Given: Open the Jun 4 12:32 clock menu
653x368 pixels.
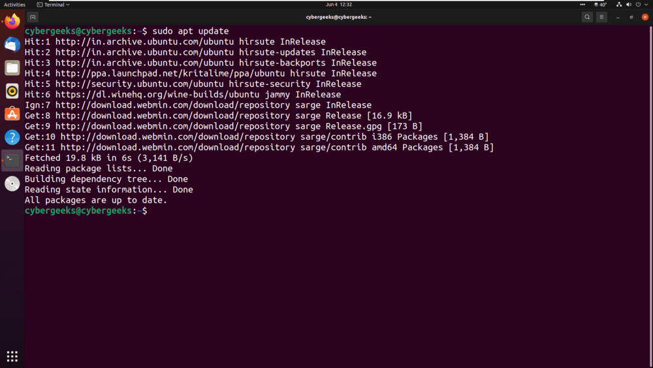Looking at the screenshot, I should [339, 5].
